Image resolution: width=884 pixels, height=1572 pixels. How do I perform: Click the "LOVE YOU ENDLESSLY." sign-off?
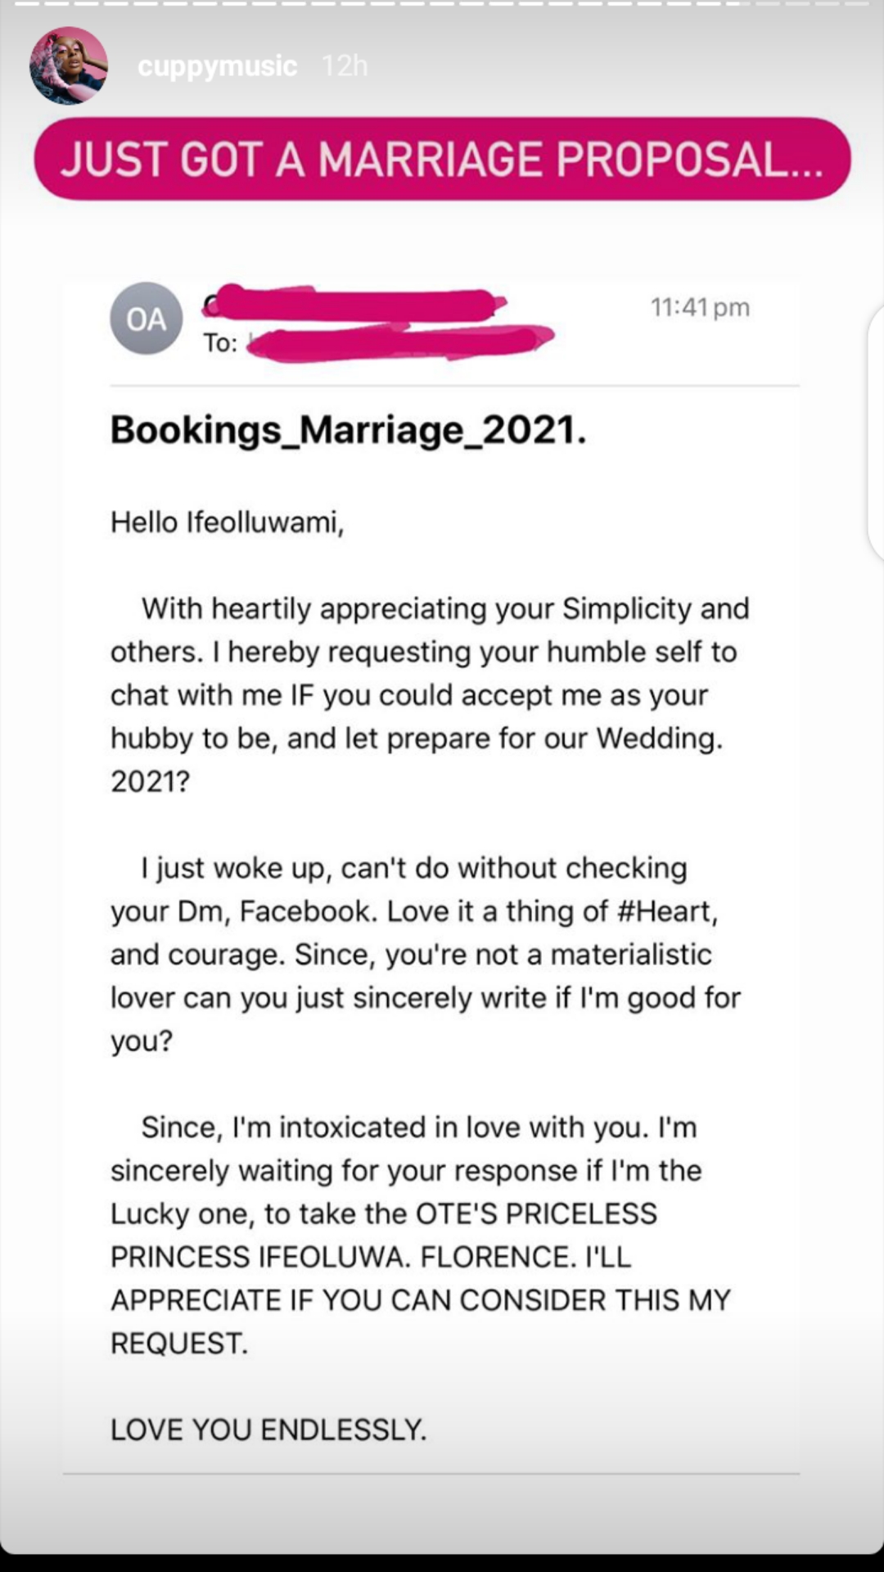268,1430
